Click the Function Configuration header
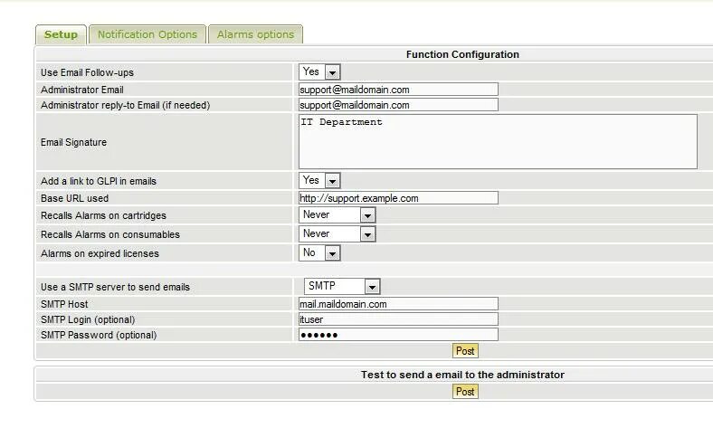 tap(462, 54)
